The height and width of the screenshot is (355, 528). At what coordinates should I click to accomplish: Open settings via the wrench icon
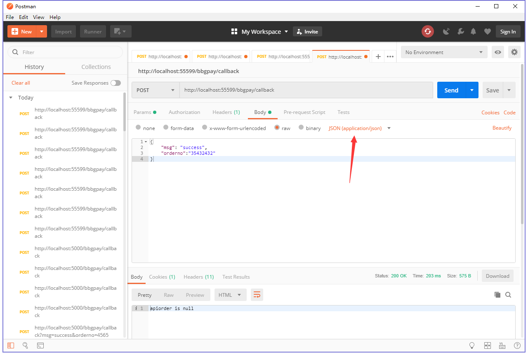pos(461,31)
